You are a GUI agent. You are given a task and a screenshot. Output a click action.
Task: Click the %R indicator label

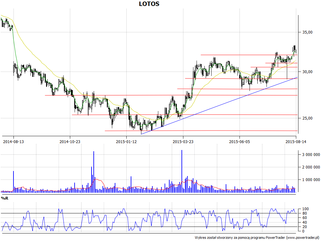pos(4,198)
